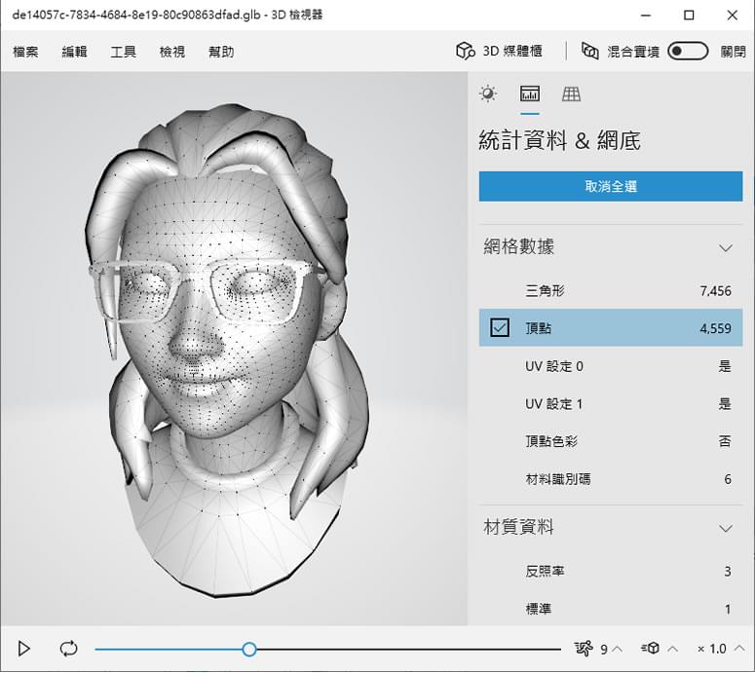Expand the quick animations chevron
755x673 pixels.
coord(672,649)
